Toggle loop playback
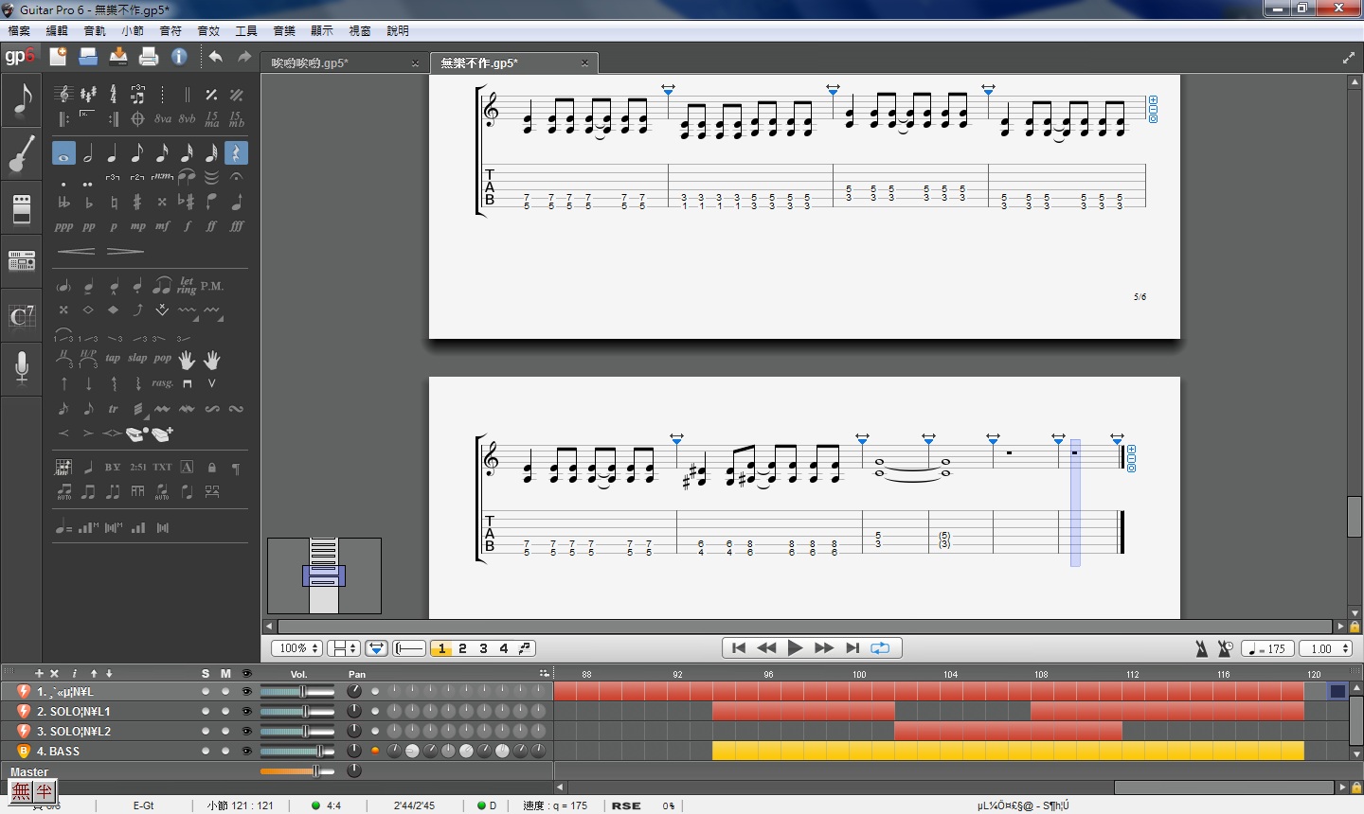The image size is (1364, 814). (x=881, y=648)
